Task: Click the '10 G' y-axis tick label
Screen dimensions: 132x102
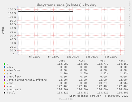Action: click(13, 50)
